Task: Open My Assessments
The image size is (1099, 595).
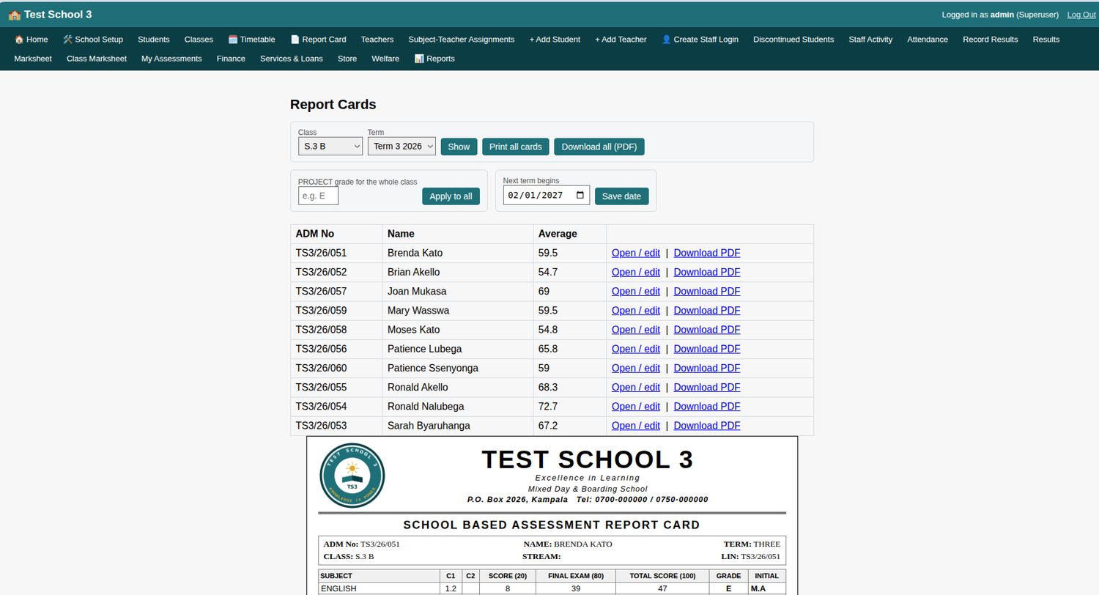Action: tap(171, 59)
